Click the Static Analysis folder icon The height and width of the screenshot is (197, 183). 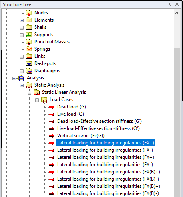pyautogui.click(x=29, y=85)
